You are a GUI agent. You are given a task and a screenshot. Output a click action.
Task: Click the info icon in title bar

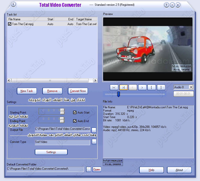[x=13, y=4]
